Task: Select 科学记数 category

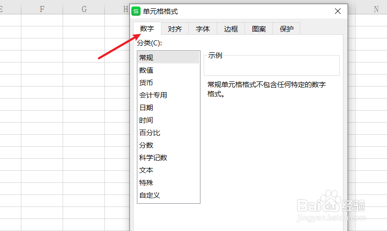Action: coord(168,157)
